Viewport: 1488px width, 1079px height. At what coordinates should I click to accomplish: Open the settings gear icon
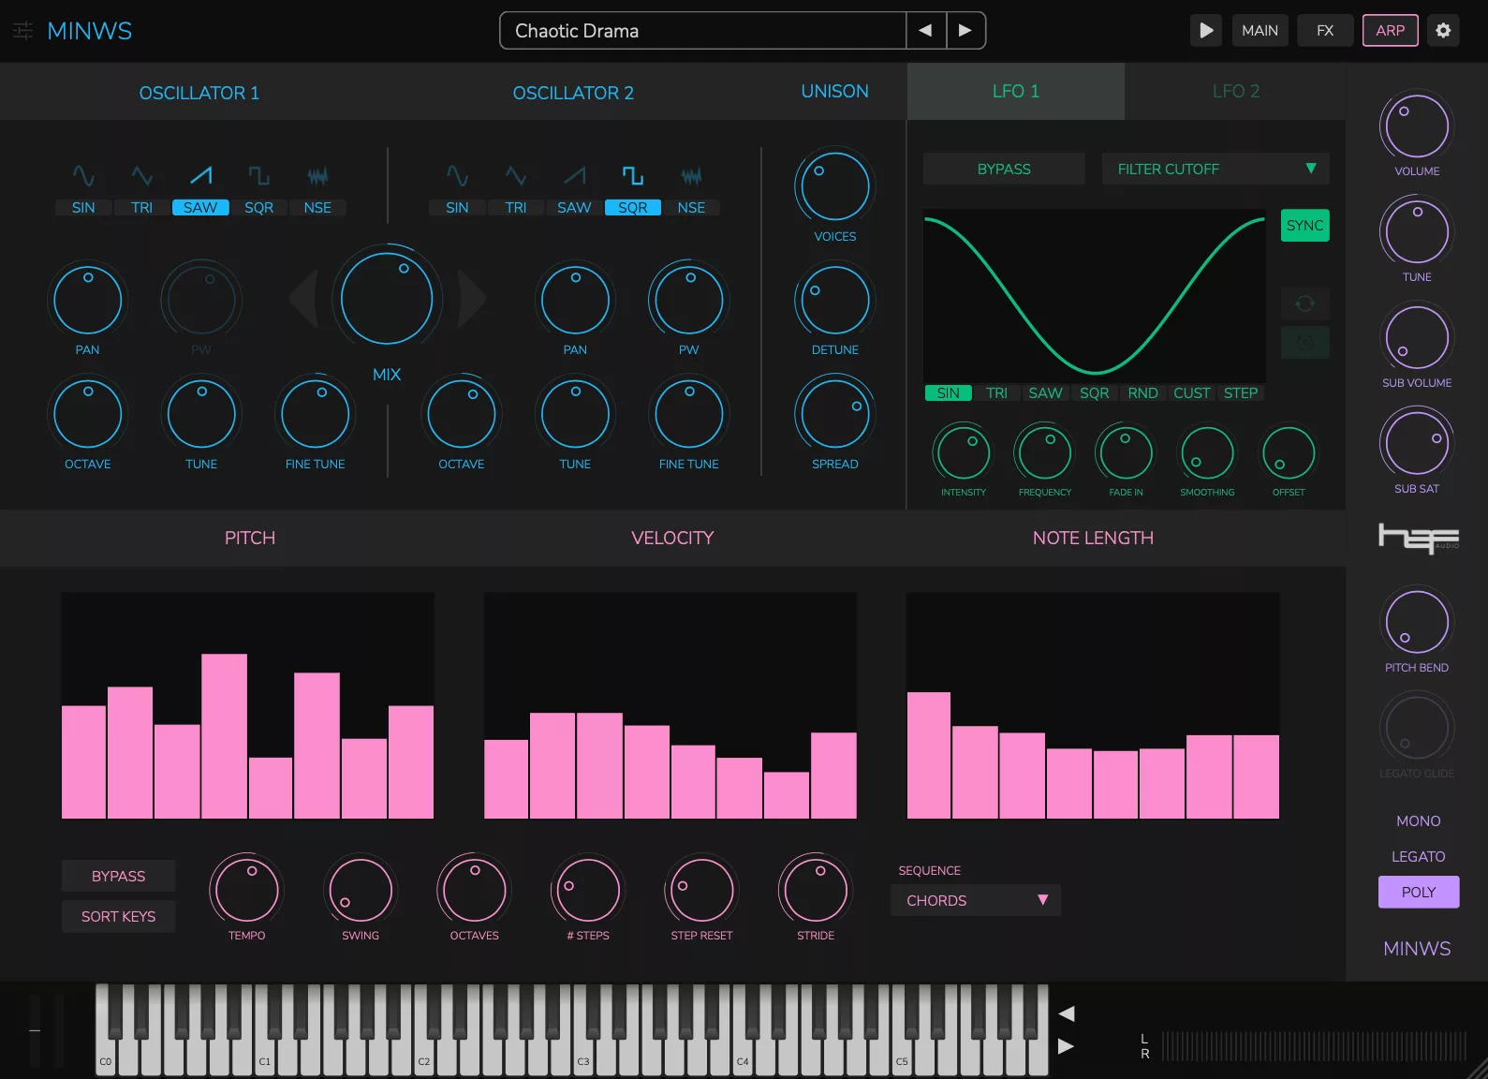pos(1443,31)
